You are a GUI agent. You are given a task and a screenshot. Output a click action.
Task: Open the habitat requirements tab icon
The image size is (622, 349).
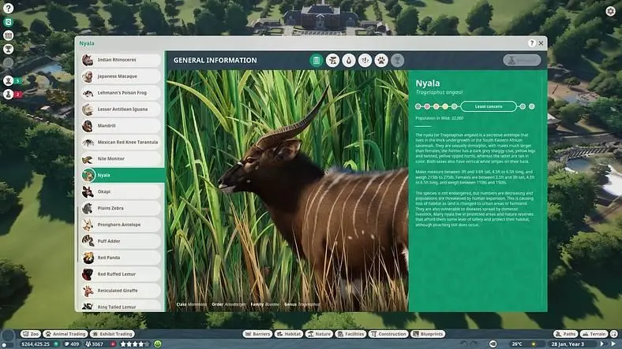332,61
